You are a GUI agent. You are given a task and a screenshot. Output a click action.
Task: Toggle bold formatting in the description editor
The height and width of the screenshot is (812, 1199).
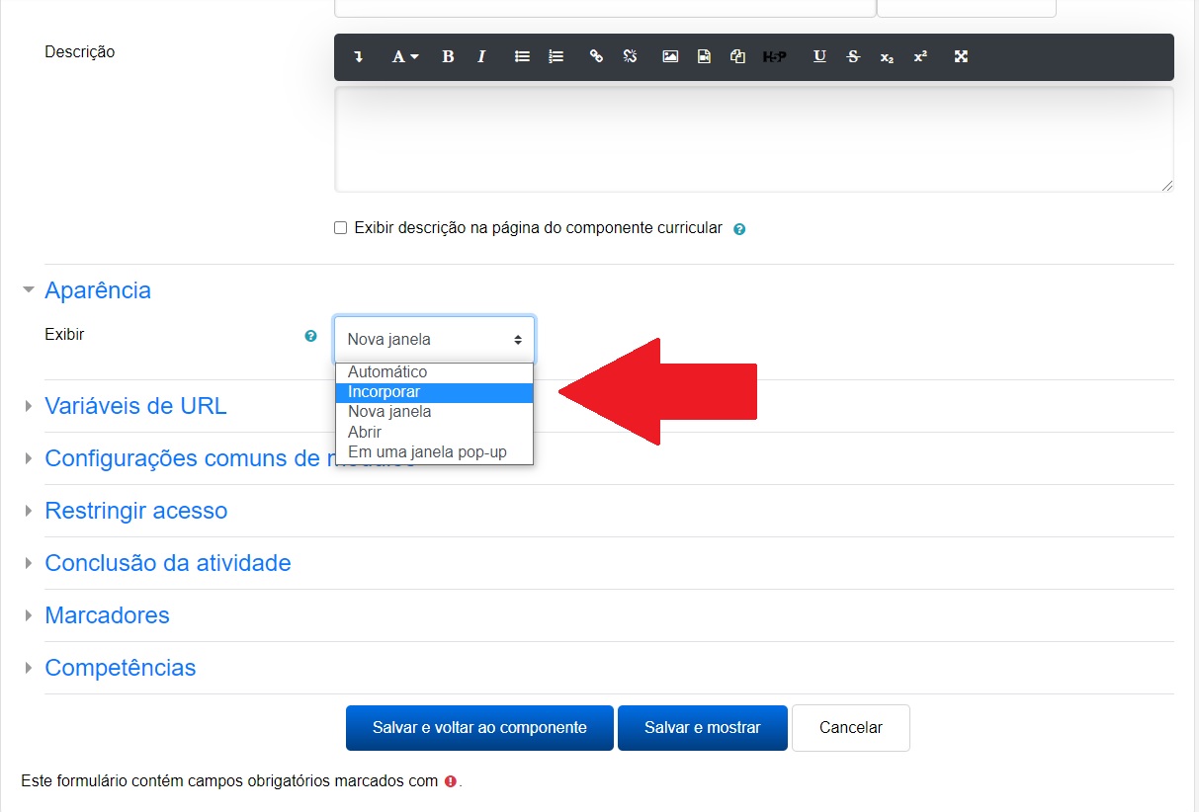coord(448,57)
